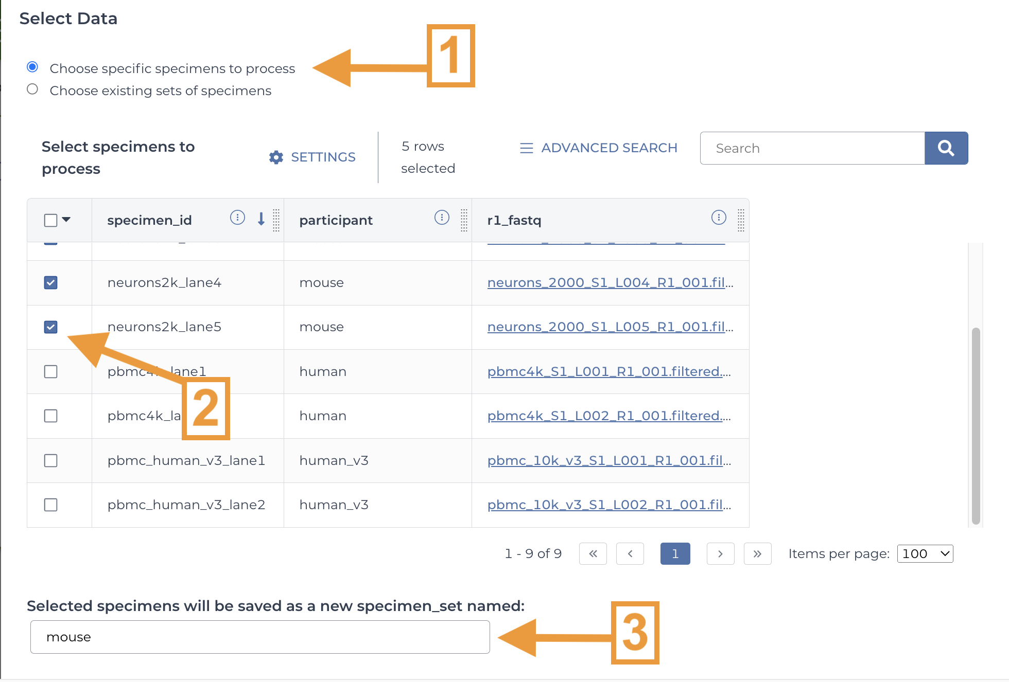Grab participant column resize handle
This screenshot has height=682, width=1009.
tap(464, 220)
